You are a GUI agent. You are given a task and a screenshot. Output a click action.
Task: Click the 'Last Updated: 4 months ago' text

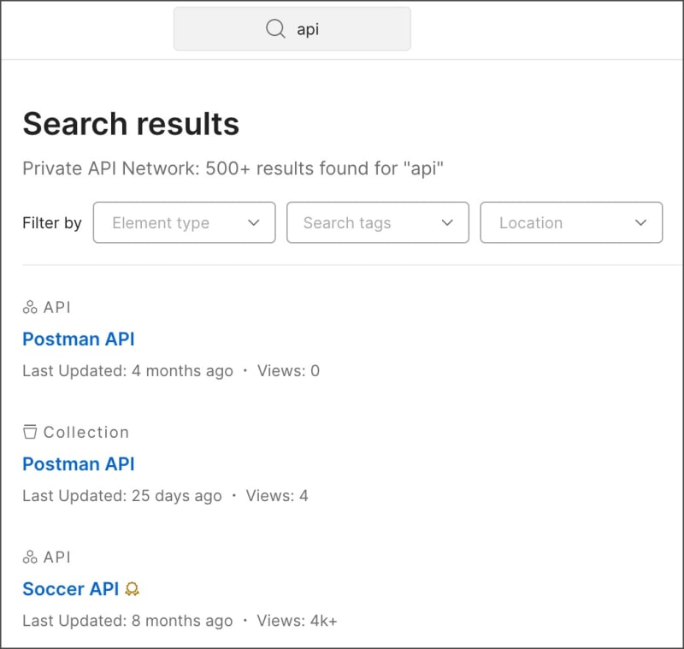125,370
